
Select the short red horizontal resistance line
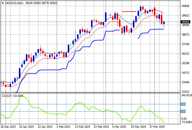129,12
